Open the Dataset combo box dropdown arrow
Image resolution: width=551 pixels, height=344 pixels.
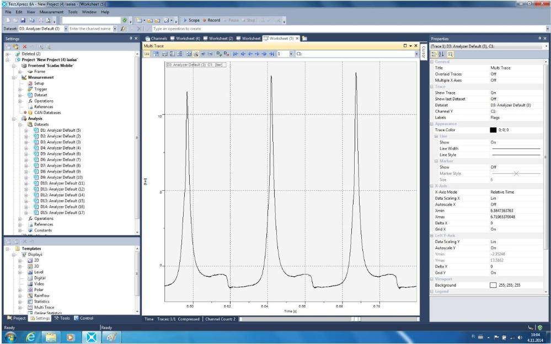(66, 29)
